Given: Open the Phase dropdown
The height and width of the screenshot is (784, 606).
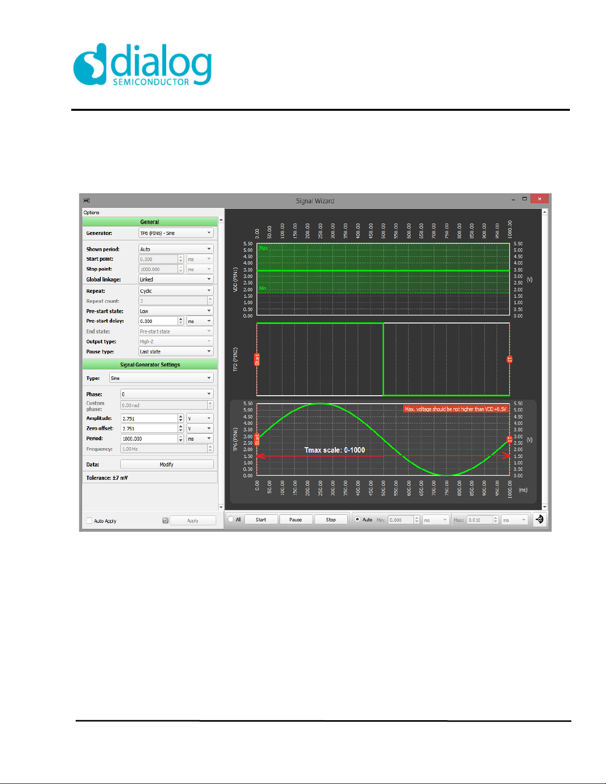Looking at the screenshot, I should click(x=167, y=394).
